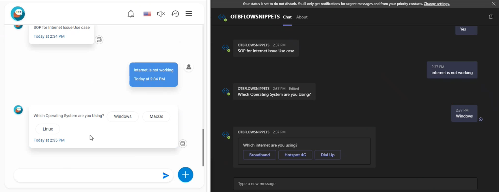The width and height of the screenshot is (499, 192).
Task: Open Change settings link in status banner
Action: click(437, 4)
